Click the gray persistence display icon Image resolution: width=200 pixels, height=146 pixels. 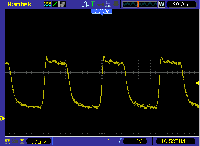[x=63, y=4]
